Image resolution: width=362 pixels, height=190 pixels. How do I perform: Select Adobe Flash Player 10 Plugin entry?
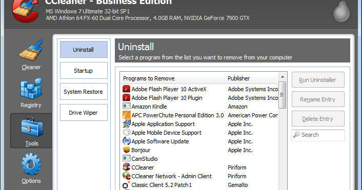coord(167,98)
